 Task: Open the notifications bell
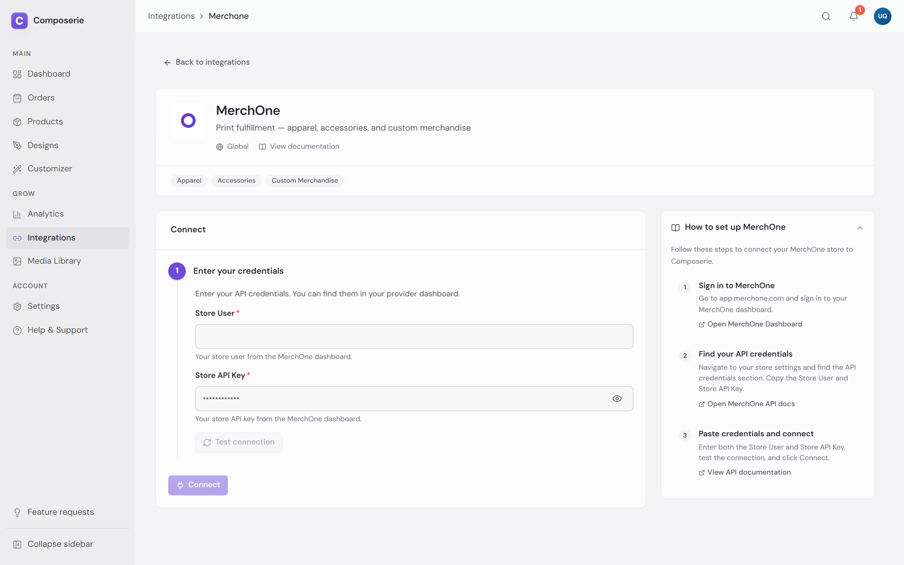tap(853, 16)
